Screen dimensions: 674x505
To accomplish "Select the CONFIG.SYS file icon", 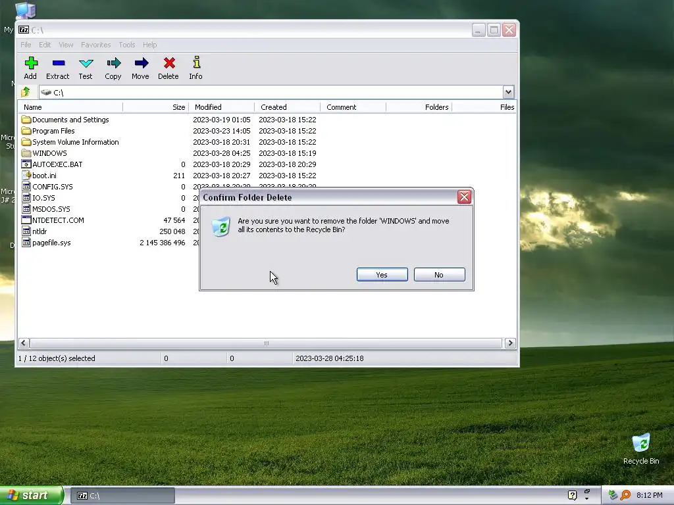I will (x=26, y=186).
